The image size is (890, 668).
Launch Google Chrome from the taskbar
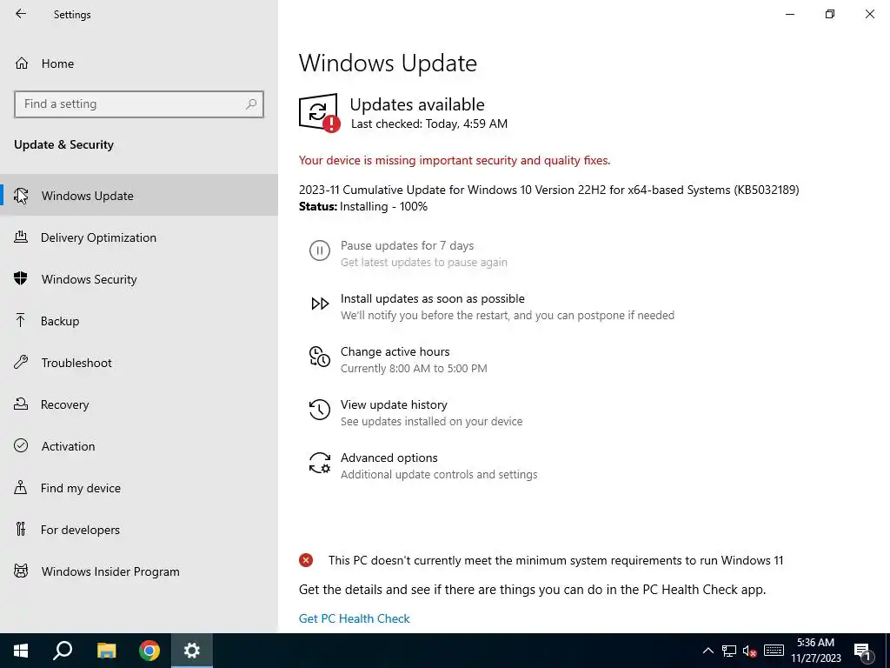tap(149, 651)
